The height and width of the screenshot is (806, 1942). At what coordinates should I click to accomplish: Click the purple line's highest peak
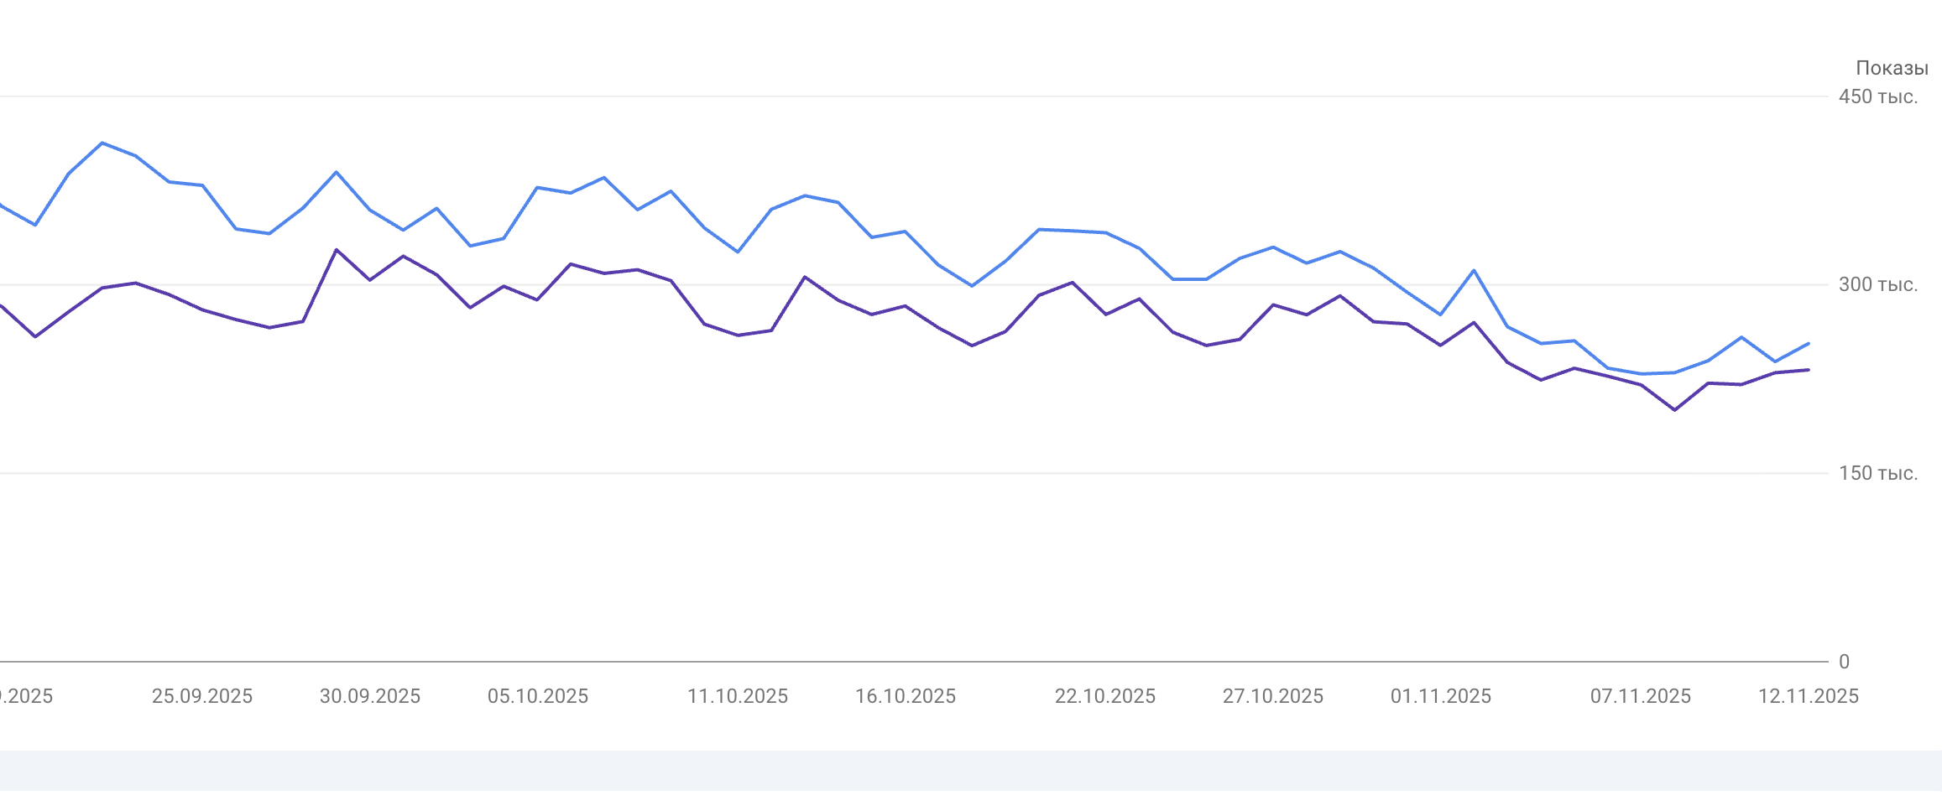337,250
